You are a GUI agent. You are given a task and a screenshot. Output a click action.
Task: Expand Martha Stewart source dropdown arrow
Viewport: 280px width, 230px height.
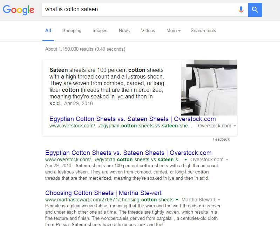(x=219, y=200)
